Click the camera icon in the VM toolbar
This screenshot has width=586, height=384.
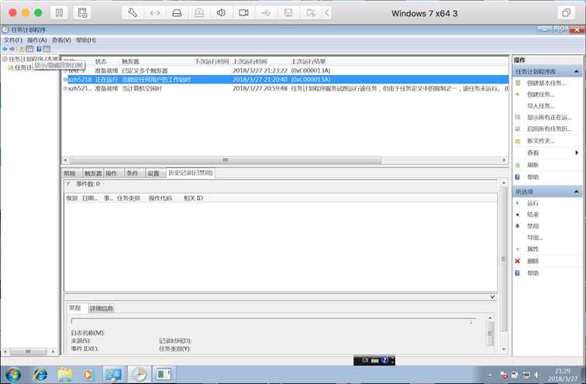coord(243,13)
